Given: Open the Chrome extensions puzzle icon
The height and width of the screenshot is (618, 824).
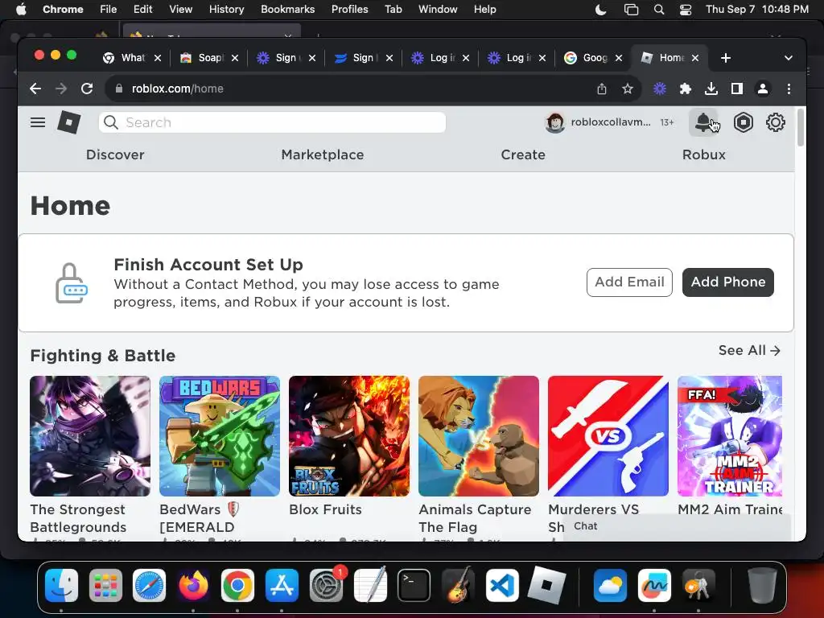Looking at the screenshot, I should coord(686,89).
